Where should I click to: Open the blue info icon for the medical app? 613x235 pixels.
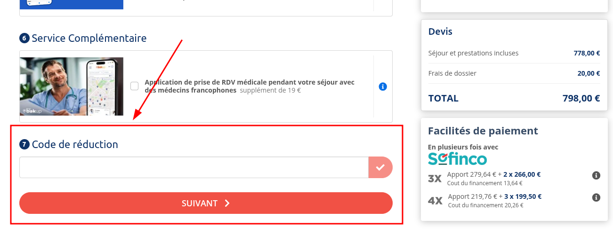[x=383, y=86]
